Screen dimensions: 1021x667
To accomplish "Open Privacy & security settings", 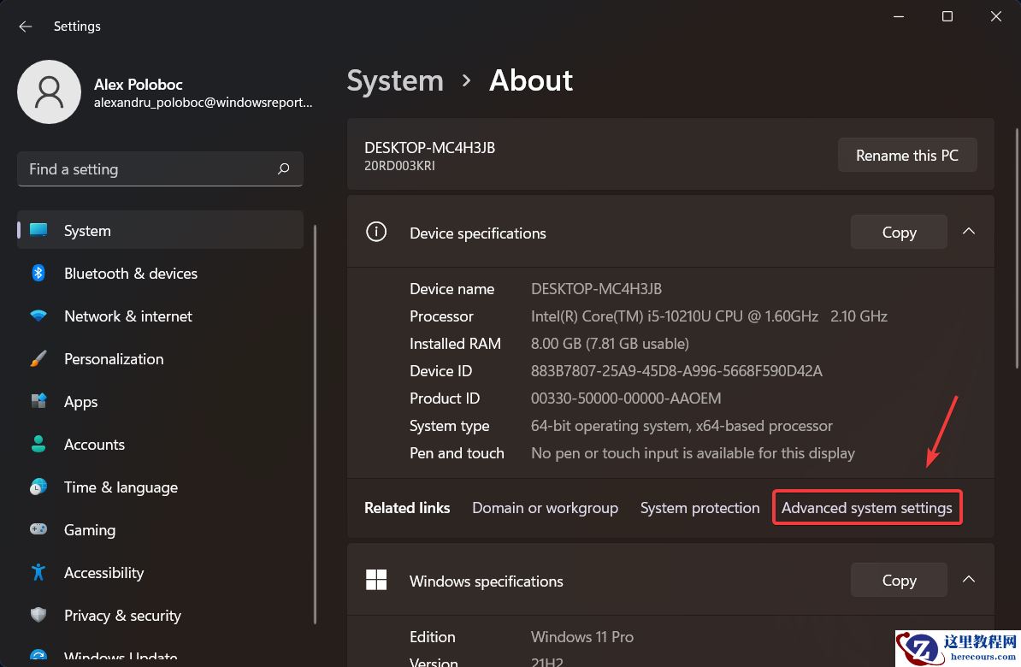I will [x=122, y=615].
